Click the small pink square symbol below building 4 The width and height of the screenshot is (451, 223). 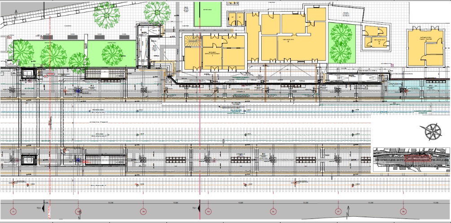392,65
